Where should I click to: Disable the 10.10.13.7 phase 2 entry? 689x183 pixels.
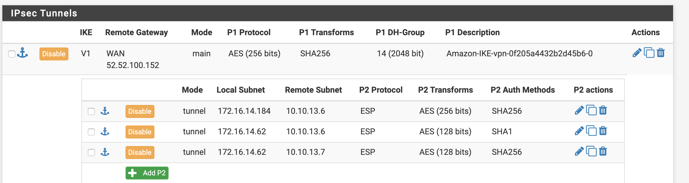point(140,152)
